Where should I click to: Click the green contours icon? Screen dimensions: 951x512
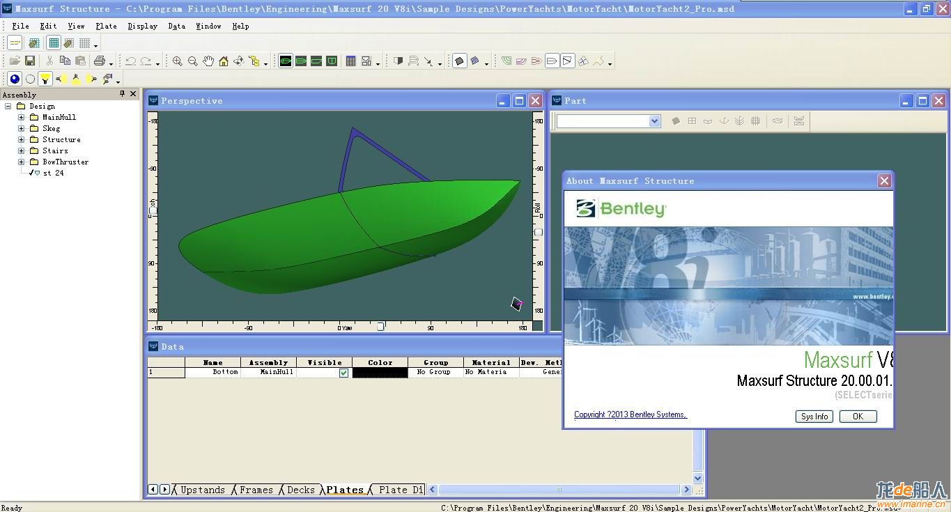pyautogui.click(x=507, y=61)
